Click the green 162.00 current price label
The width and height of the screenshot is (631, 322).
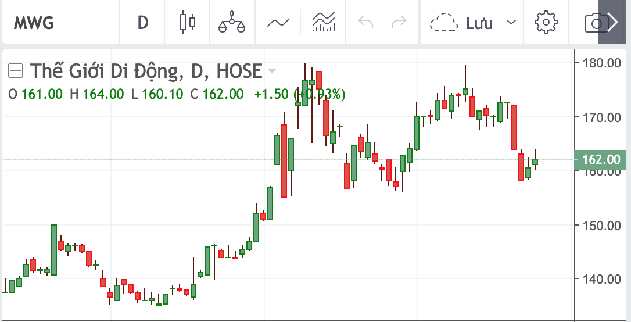click(x=601, y=159)
